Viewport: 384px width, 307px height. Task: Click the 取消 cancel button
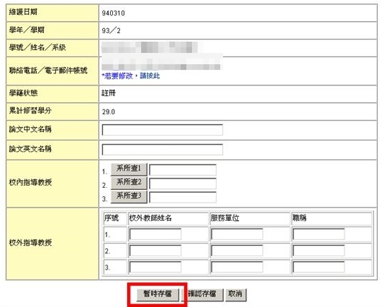coord(235,294)
